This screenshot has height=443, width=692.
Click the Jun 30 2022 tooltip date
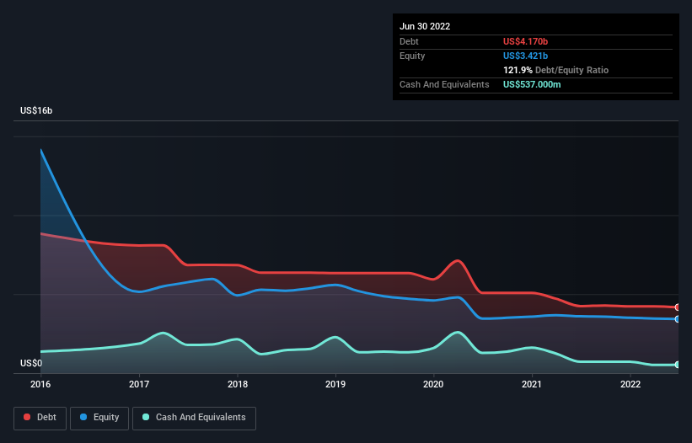point(425,26)
